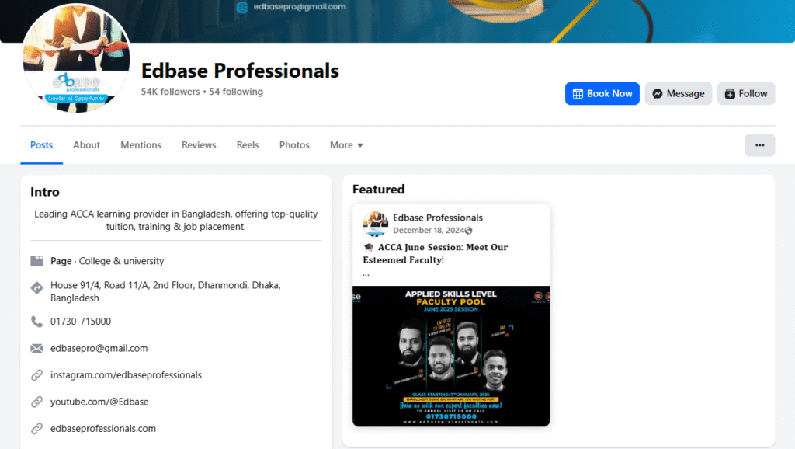Click the link icon beside instagram URL
Image resolution: width=795 pixels, height=449 pixels.
(36, 375)
